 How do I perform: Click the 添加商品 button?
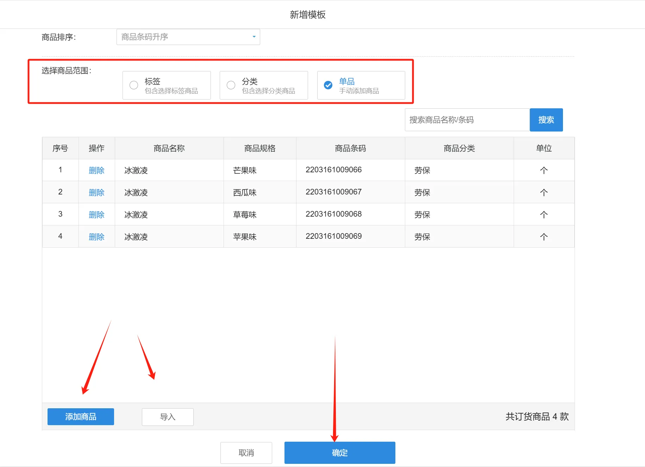[x=81, y=416]
